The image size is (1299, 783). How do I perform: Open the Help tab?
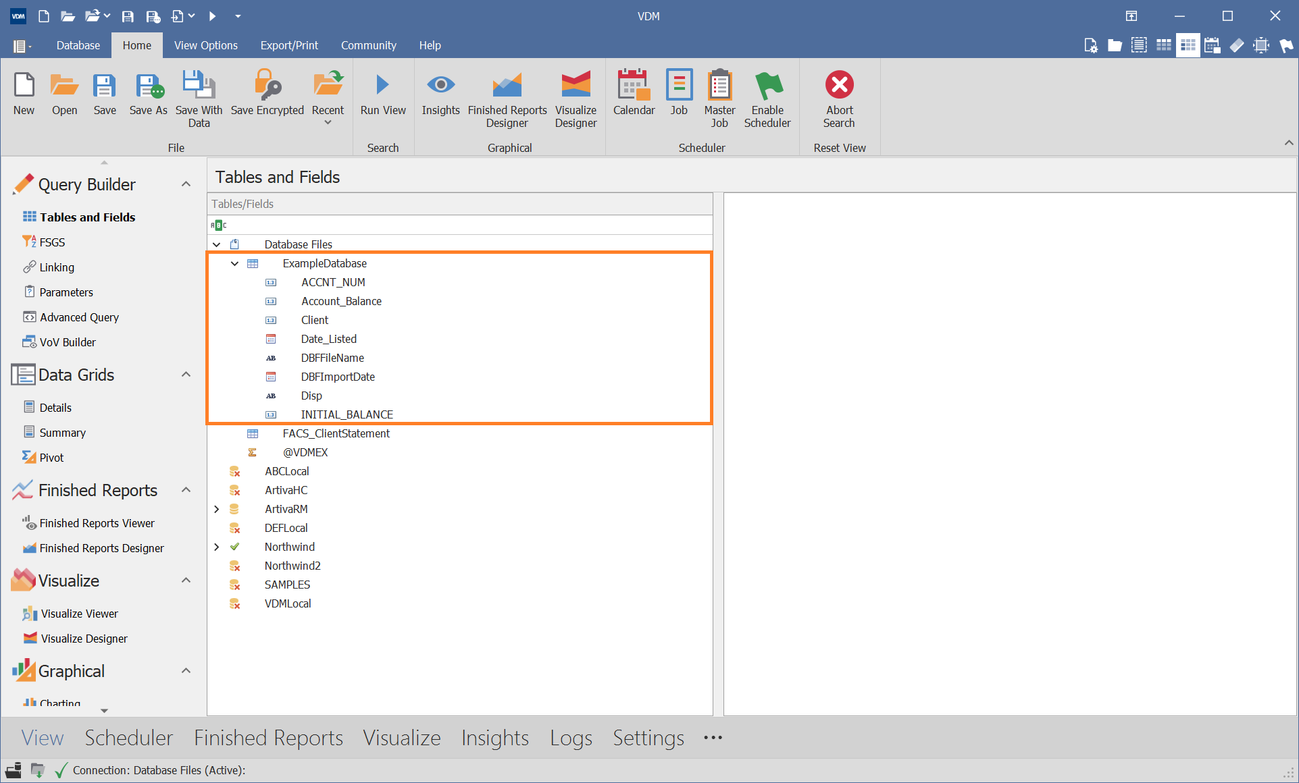click(x=430, y=45)
